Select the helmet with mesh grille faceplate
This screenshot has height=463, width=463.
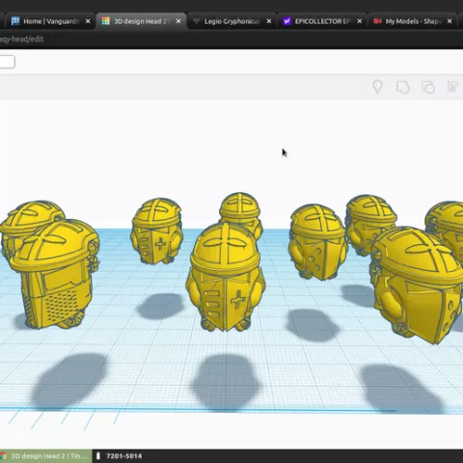point(55,274)
